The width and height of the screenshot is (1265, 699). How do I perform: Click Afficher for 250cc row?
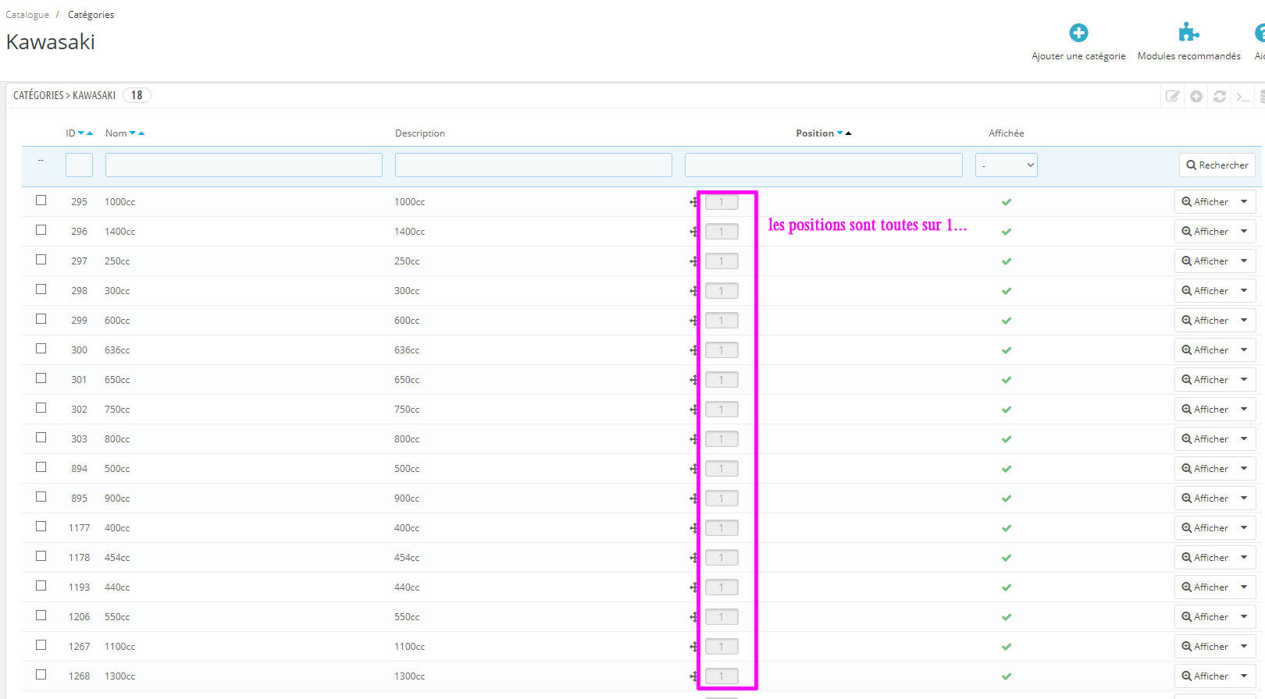(1205, 261)
